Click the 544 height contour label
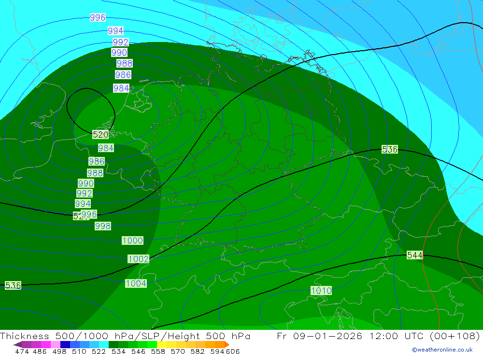The image size is (483, 354). [414, 255]
